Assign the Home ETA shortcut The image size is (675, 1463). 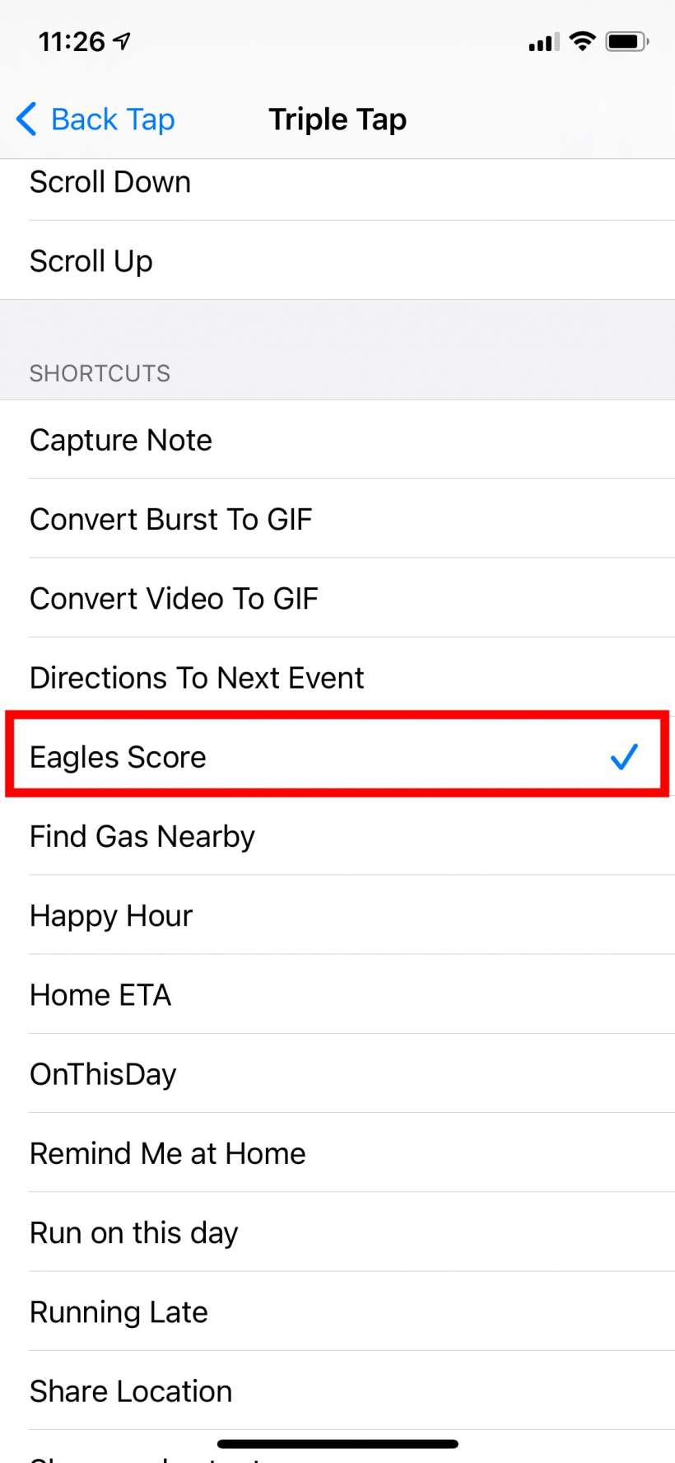[100, 994]
